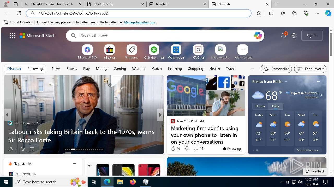This screenshot has height=187, width=334.
Task: Open See full forecast link
Action: [308, 150]
